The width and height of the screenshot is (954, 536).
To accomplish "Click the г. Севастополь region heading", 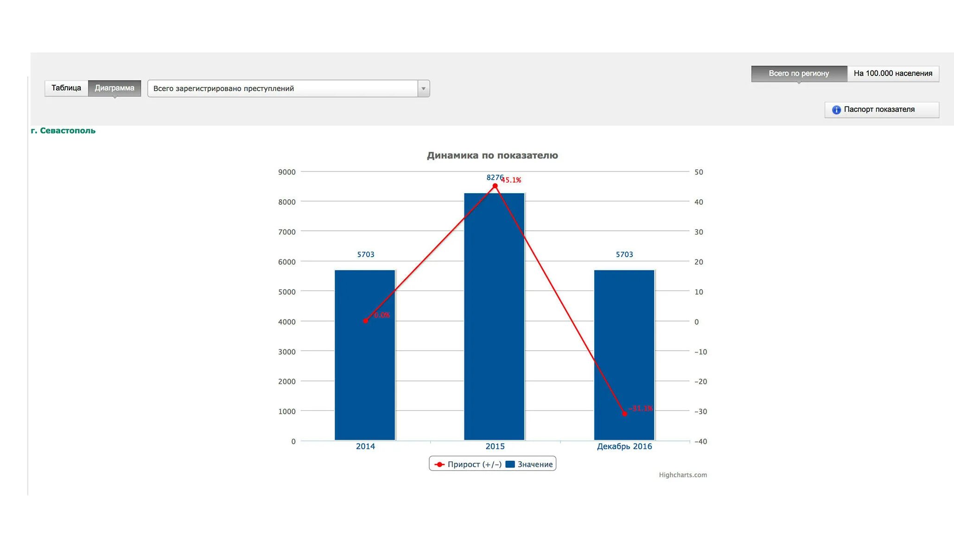I will [x=63, y=131].
